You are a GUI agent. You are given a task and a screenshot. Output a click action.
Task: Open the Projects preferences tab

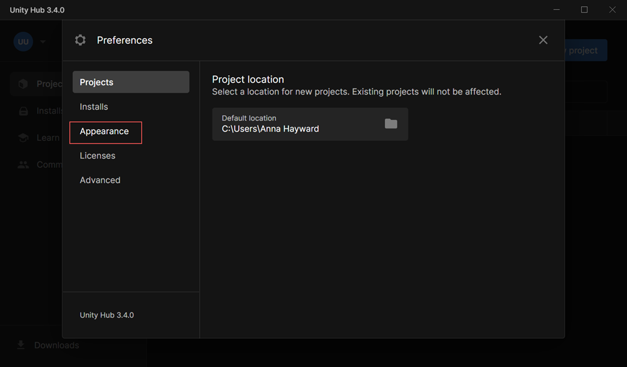point(131,82)
